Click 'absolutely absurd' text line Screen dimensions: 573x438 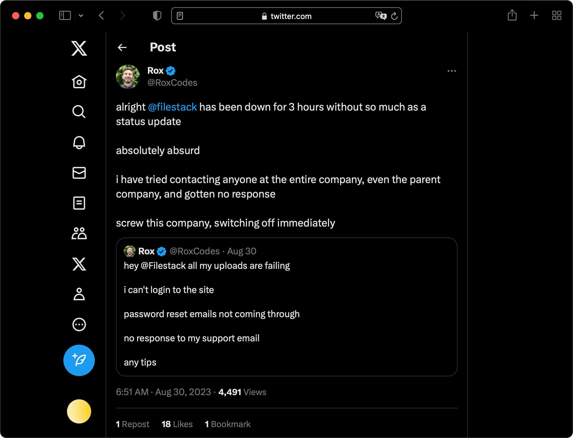point(158,150)
